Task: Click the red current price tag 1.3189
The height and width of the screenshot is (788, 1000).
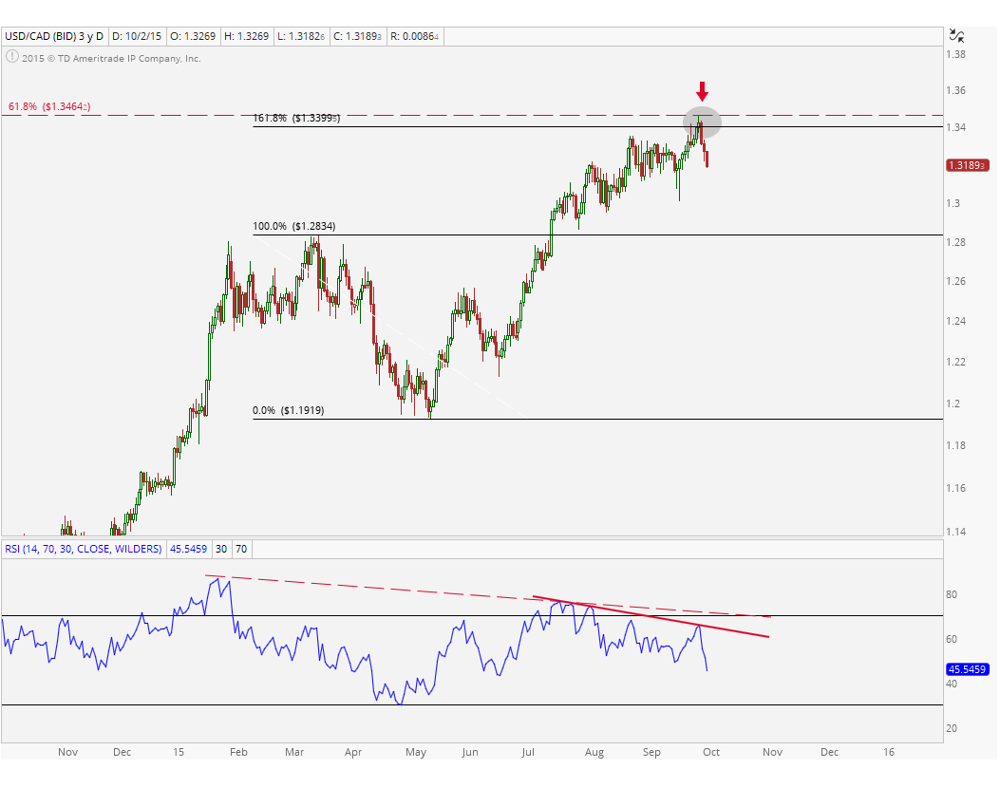Action: [968, 165]
